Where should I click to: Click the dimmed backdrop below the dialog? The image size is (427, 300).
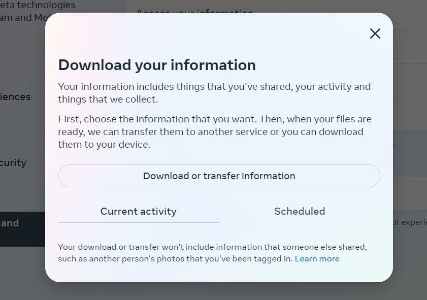pyautogui.click(x=218, y=291)
